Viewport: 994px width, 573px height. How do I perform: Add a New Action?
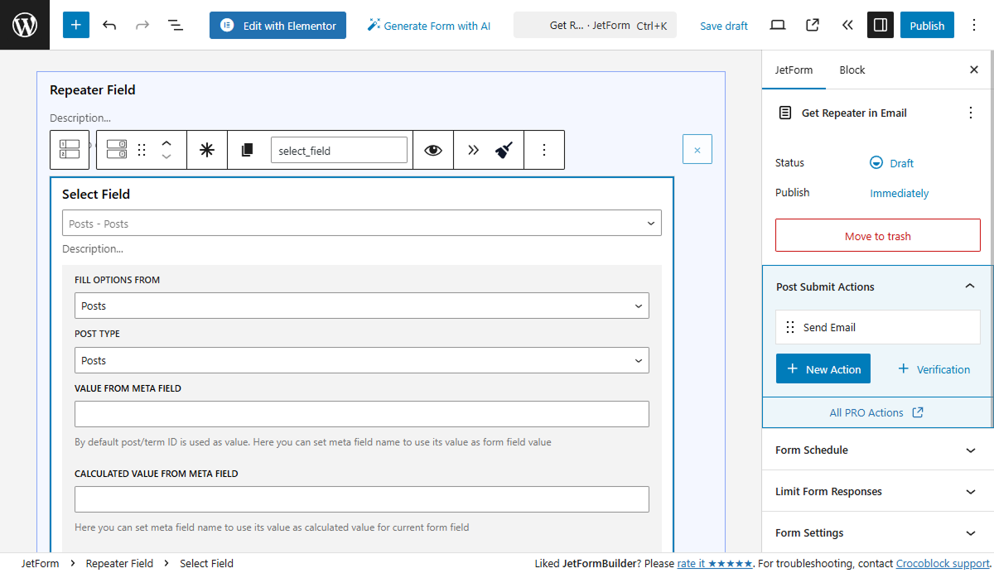(x=823, y=368)
